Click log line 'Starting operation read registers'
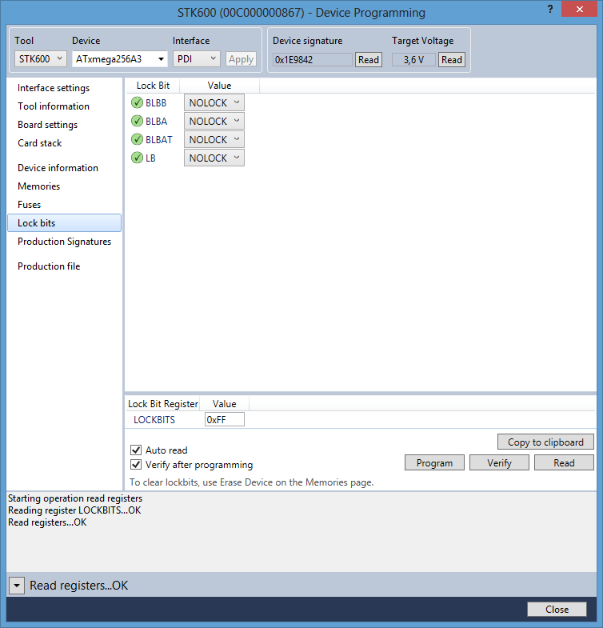Screen dimensions: 603x628 pos(75,498)
